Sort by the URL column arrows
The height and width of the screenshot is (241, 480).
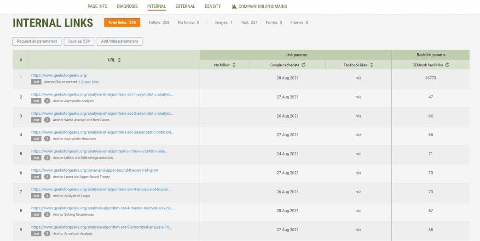coord(119,60)
